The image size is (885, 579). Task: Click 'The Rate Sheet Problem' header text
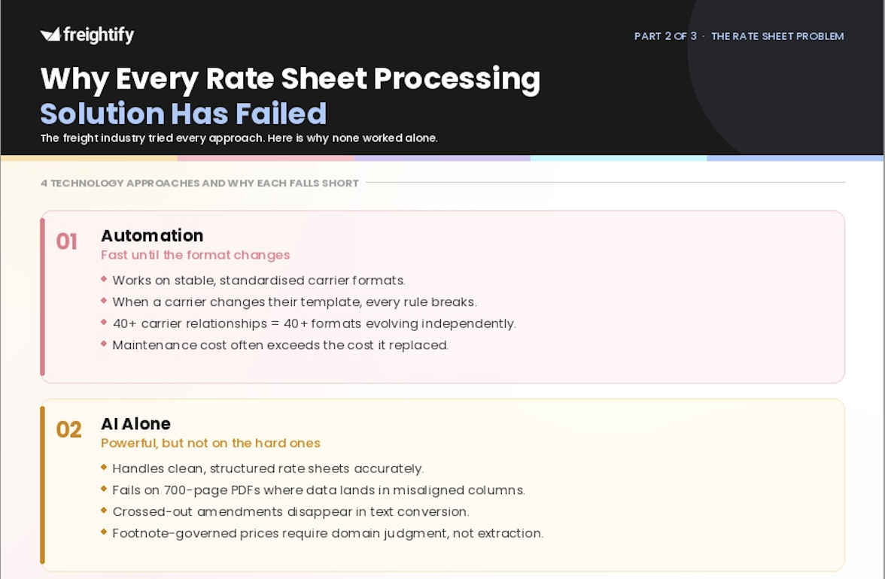pos(777,36)
